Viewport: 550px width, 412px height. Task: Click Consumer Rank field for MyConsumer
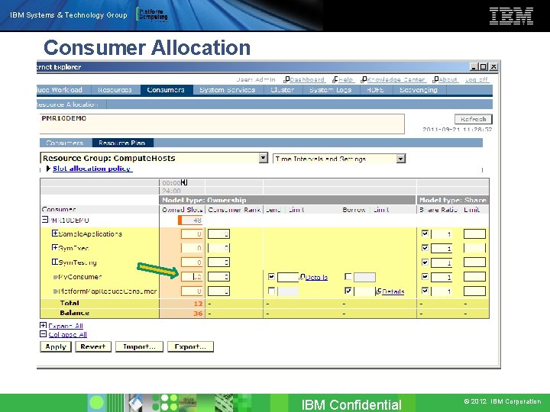pos(218,277)
